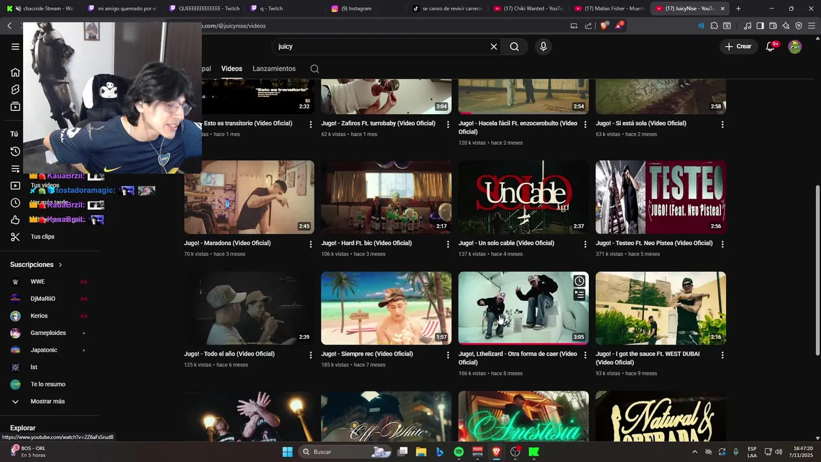This screenshot has width=821, height=462.
Task: Open the YouTube hamburger guide menu
Action: click(x=15, y=46)
